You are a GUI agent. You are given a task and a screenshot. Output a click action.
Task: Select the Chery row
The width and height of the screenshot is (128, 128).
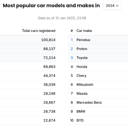pos(98,76)
